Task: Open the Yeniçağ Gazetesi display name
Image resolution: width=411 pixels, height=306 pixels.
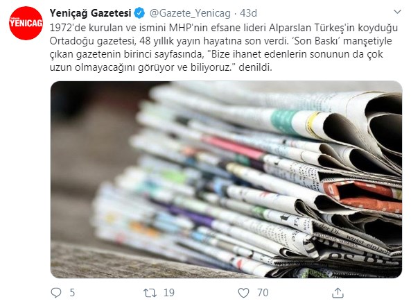Action: pos(90,13)
